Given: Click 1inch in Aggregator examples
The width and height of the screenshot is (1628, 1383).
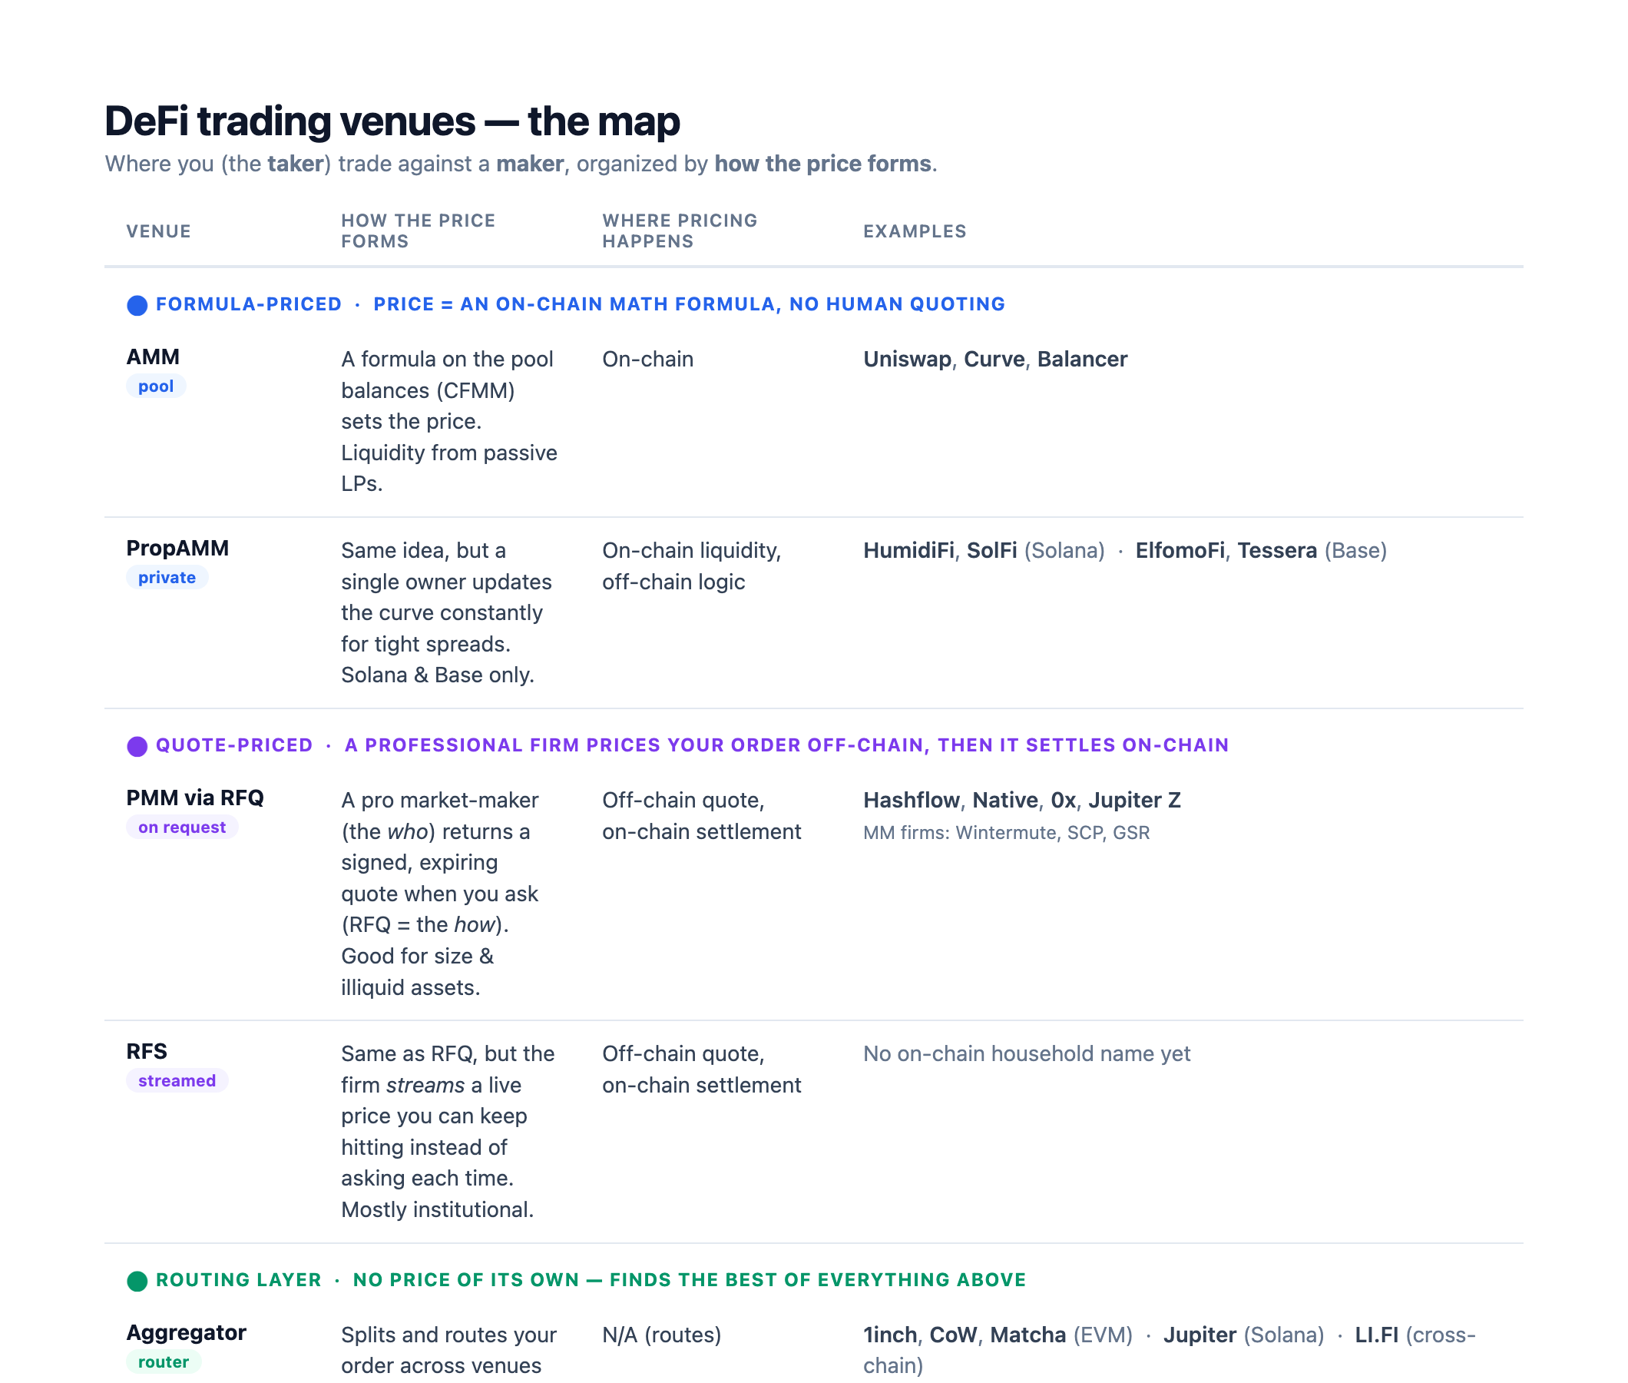Looking at the screenshot, I should (x=889, y=1335).
